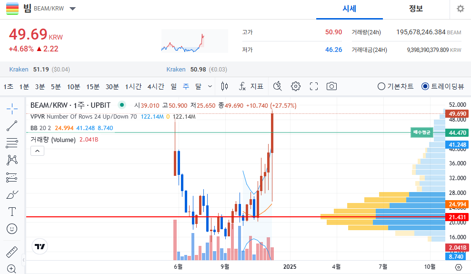
Task: Click the VPVR indicator legend label
Action: [83, 117]
